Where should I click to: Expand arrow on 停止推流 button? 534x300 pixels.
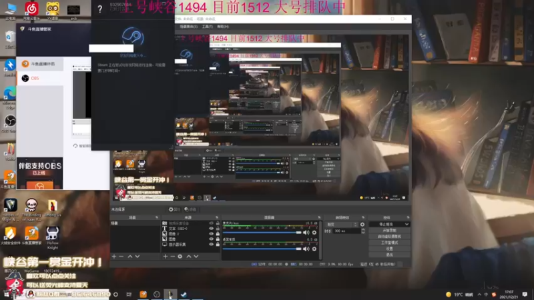(407, 225)
